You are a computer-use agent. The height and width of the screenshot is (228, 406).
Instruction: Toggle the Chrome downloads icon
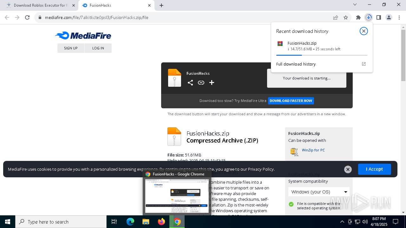click(369, 17)
